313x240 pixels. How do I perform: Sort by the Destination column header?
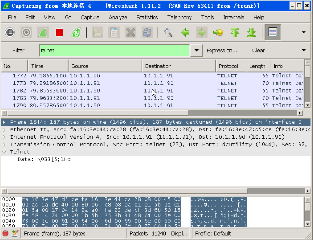pos(179,66)
